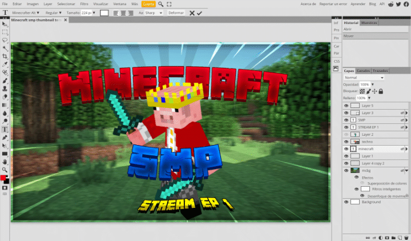Select the Move tool
The image size is (411, 241).
pos(5,24)
